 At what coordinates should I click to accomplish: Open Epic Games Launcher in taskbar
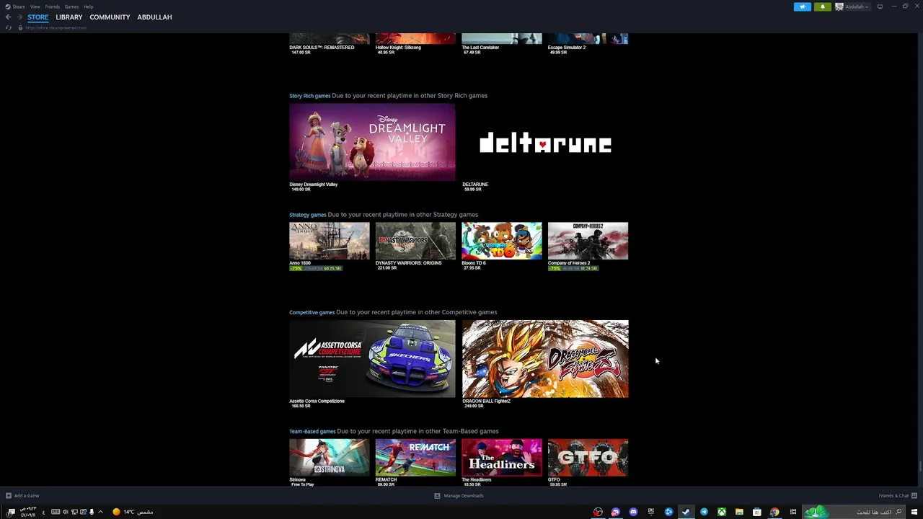tap(650, 512)
